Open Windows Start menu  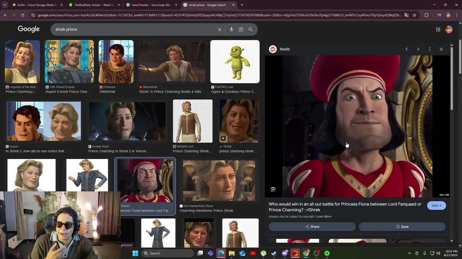click(x=135, y=253)
